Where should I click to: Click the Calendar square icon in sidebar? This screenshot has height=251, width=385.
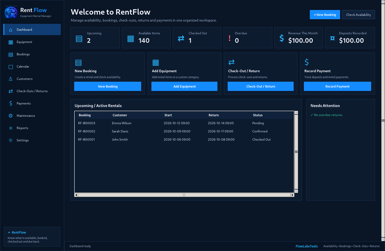[x=11, y=67]
